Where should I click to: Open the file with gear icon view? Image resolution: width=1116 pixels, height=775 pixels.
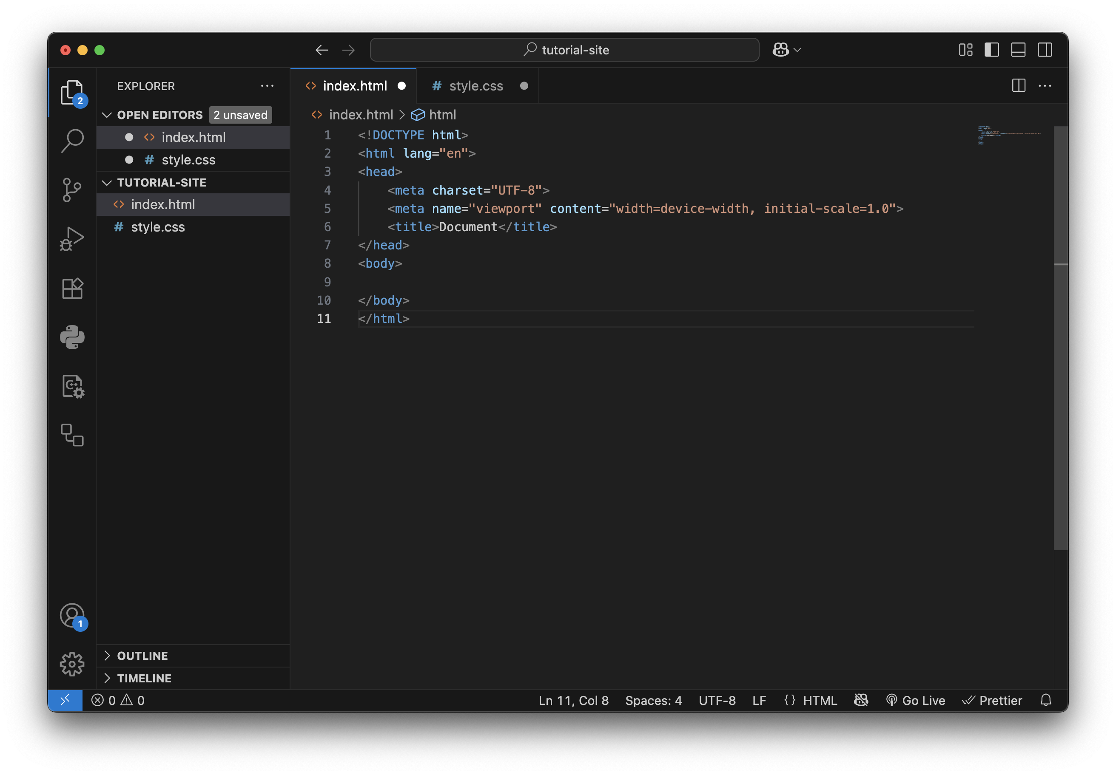tap(72, 387)
